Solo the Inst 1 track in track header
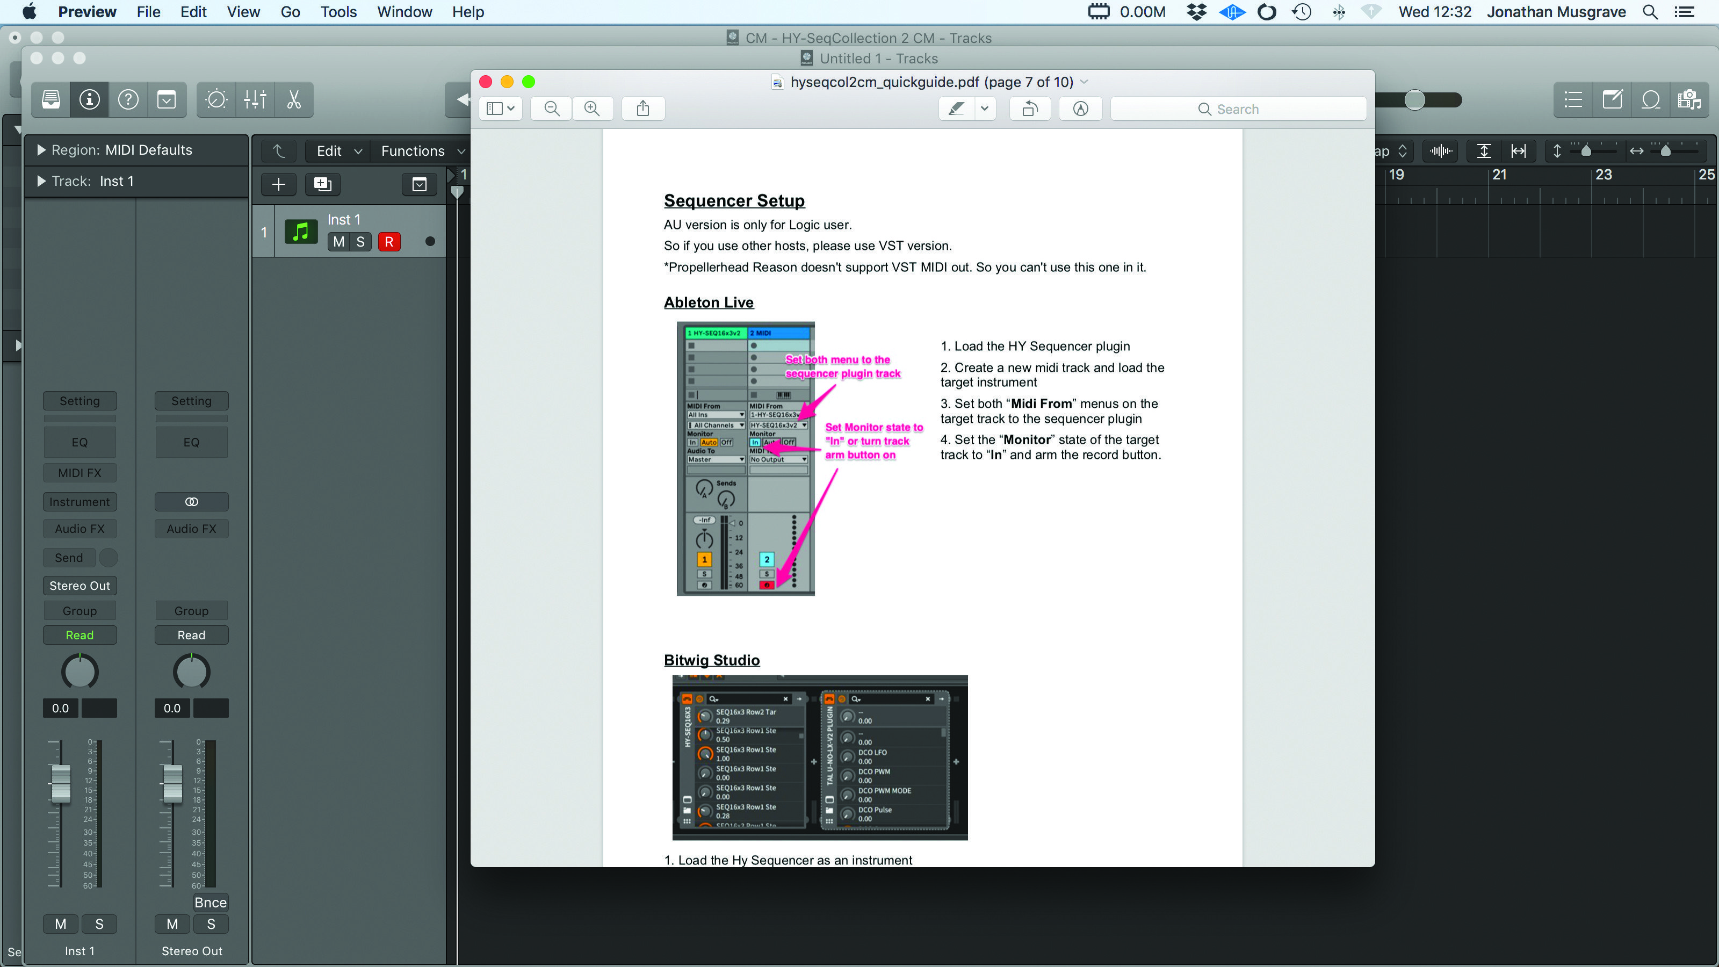Viewport: 1719px width, 967px height. click(x=360, y=242)
